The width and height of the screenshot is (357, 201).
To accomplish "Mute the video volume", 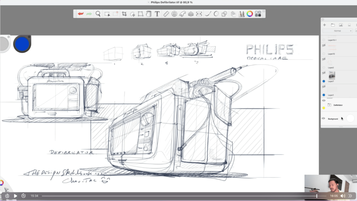I will tap(343, 196).
